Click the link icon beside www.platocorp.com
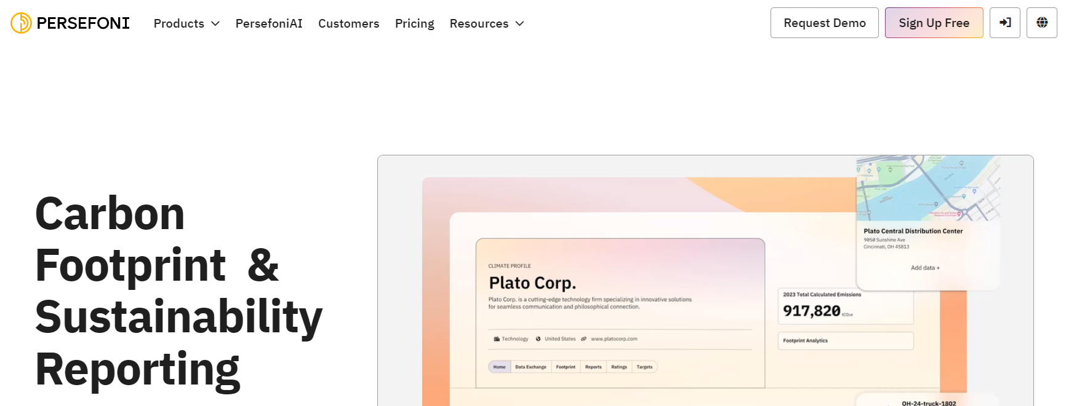1069x406 pixels. click(x=584, y=339)
